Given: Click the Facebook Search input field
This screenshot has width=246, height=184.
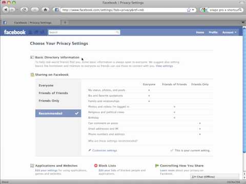Looking at the screenshot, I should coord(82,32).
